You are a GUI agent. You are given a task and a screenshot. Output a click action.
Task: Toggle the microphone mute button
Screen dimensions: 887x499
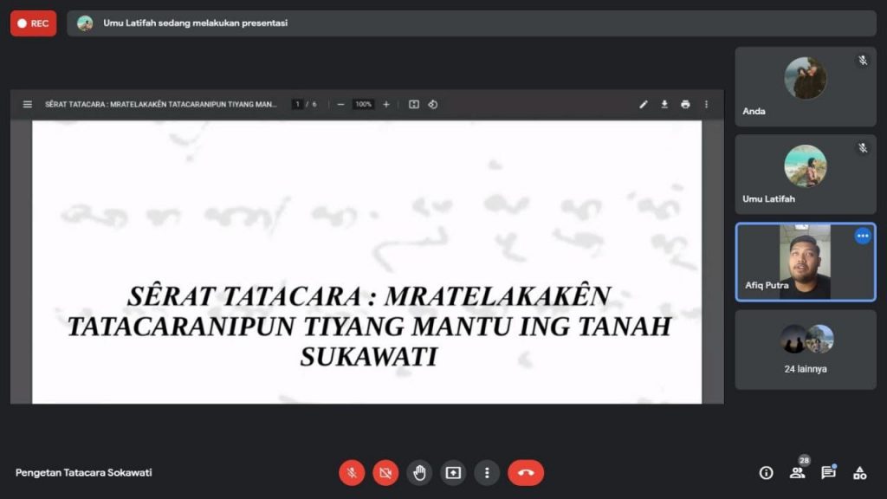(352, 472)
